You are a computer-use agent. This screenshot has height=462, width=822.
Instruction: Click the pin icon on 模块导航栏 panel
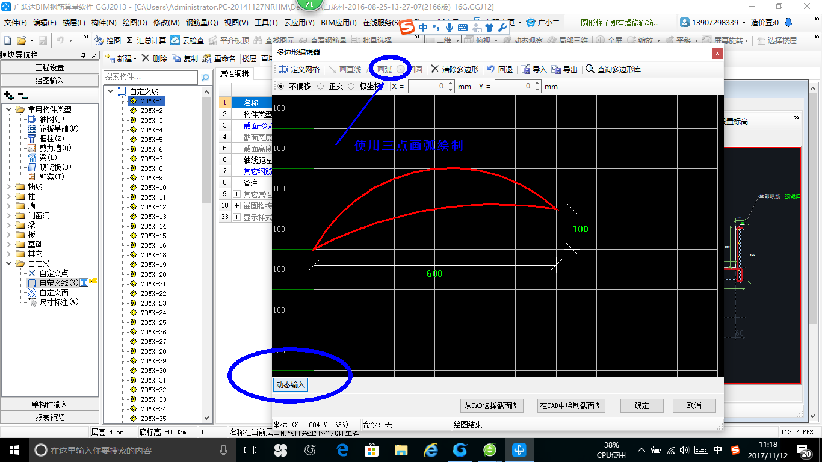point(83,55)
